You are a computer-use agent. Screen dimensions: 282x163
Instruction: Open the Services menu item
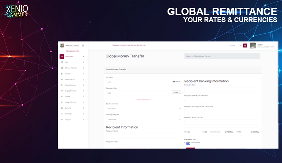[72, 114]
